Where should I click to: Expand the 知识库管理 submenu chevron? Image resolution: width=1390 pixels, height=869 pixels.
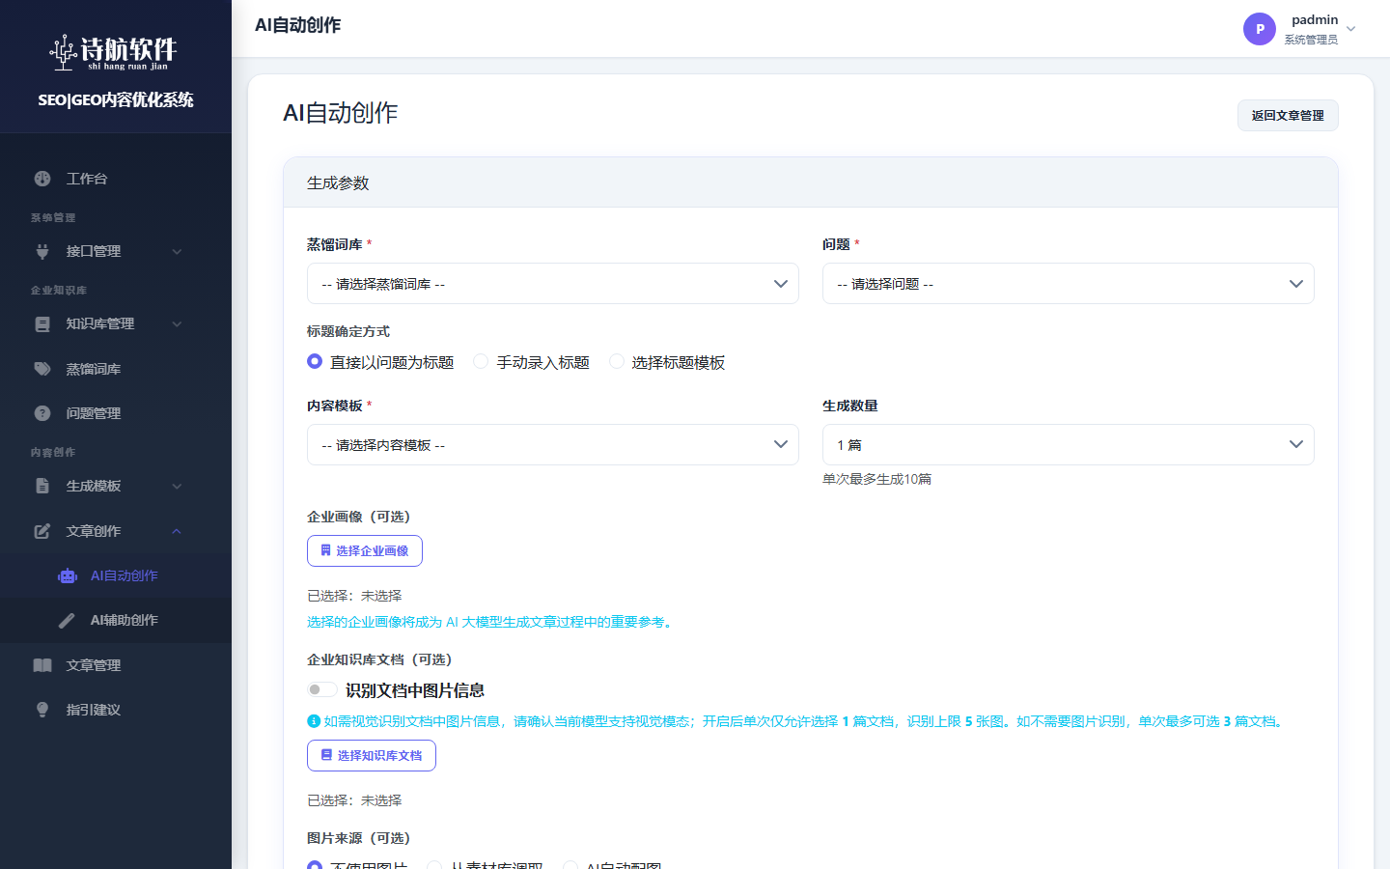[177, 324]
